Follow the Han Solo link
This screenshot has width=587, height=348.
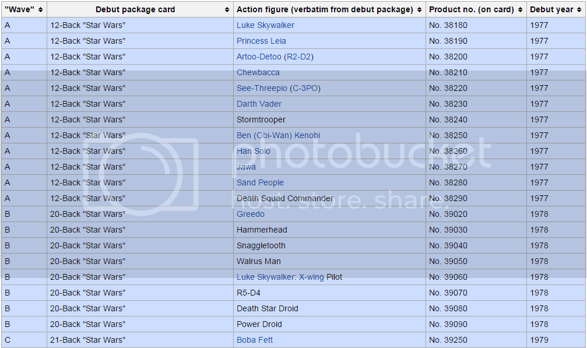pyautogui.click(x=254, y=151)
